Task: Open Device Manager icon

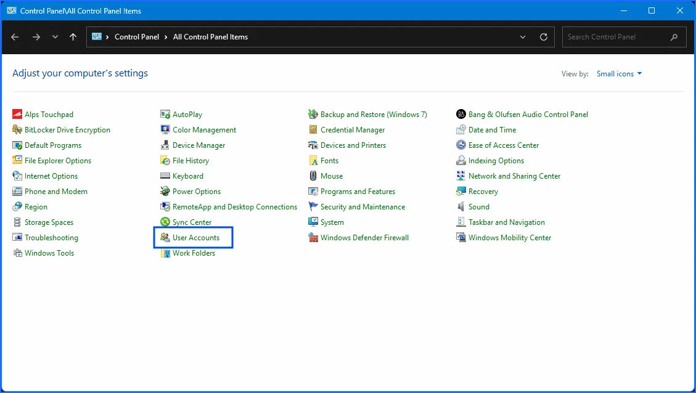Action: (x=165, y=145)
